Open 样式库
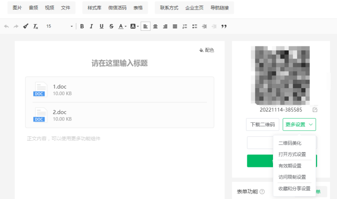Screen dimensions: 337x199 pyautogui.click(x=94, y=8)
